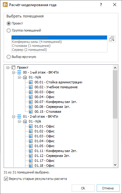Click the Проект root tree icon

(x=13, y=67)
